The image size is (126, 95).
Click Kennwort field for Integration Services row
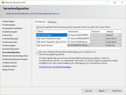coord(98,42)
